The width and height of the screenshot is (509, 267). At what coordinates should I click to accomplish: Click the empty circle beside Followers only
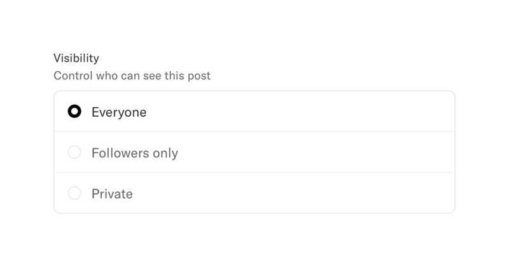click(74, 153)
